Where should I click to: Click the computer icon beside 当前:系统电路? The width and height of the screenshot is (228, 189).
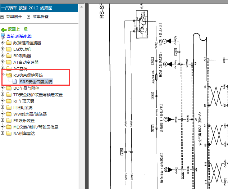(3, 36)
